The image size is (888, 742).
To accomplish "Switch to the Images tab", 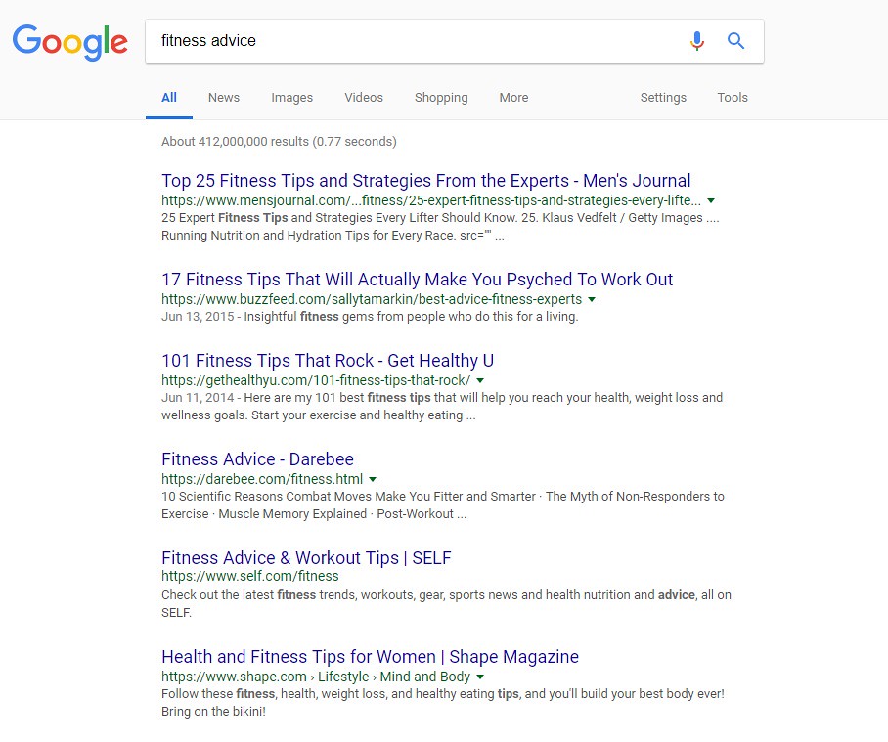I will 291,98.
